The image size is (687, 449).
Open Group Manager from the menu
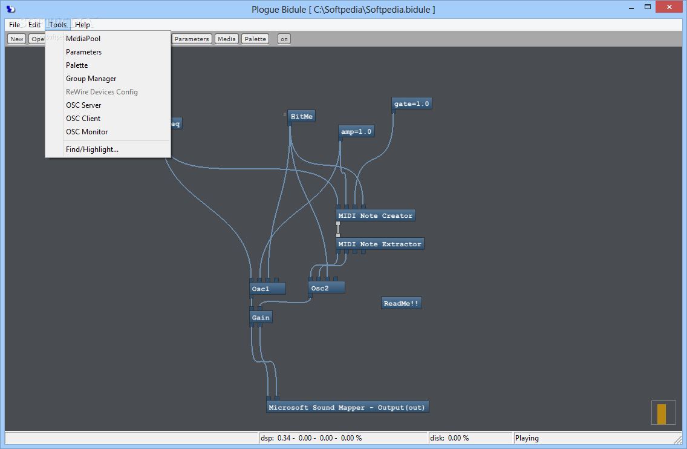click(108, 79)
